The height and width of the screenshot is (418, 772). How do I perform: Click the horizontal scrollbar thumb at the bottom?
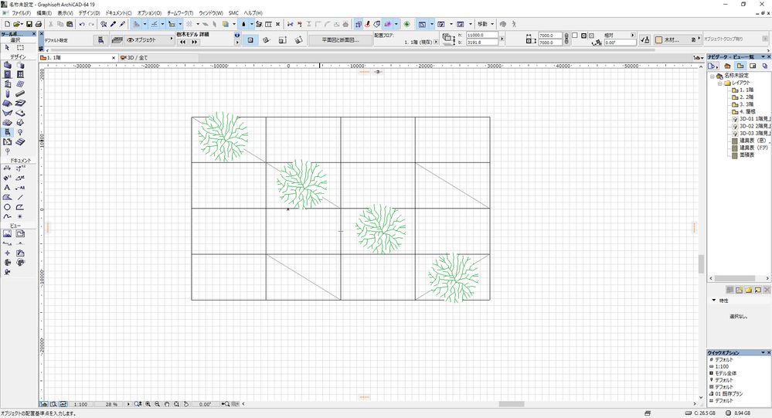(x=511, y=404)
